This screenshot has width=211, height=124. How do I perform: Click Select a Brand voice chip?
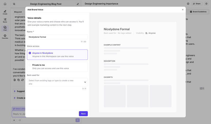(x=19, y=109)
